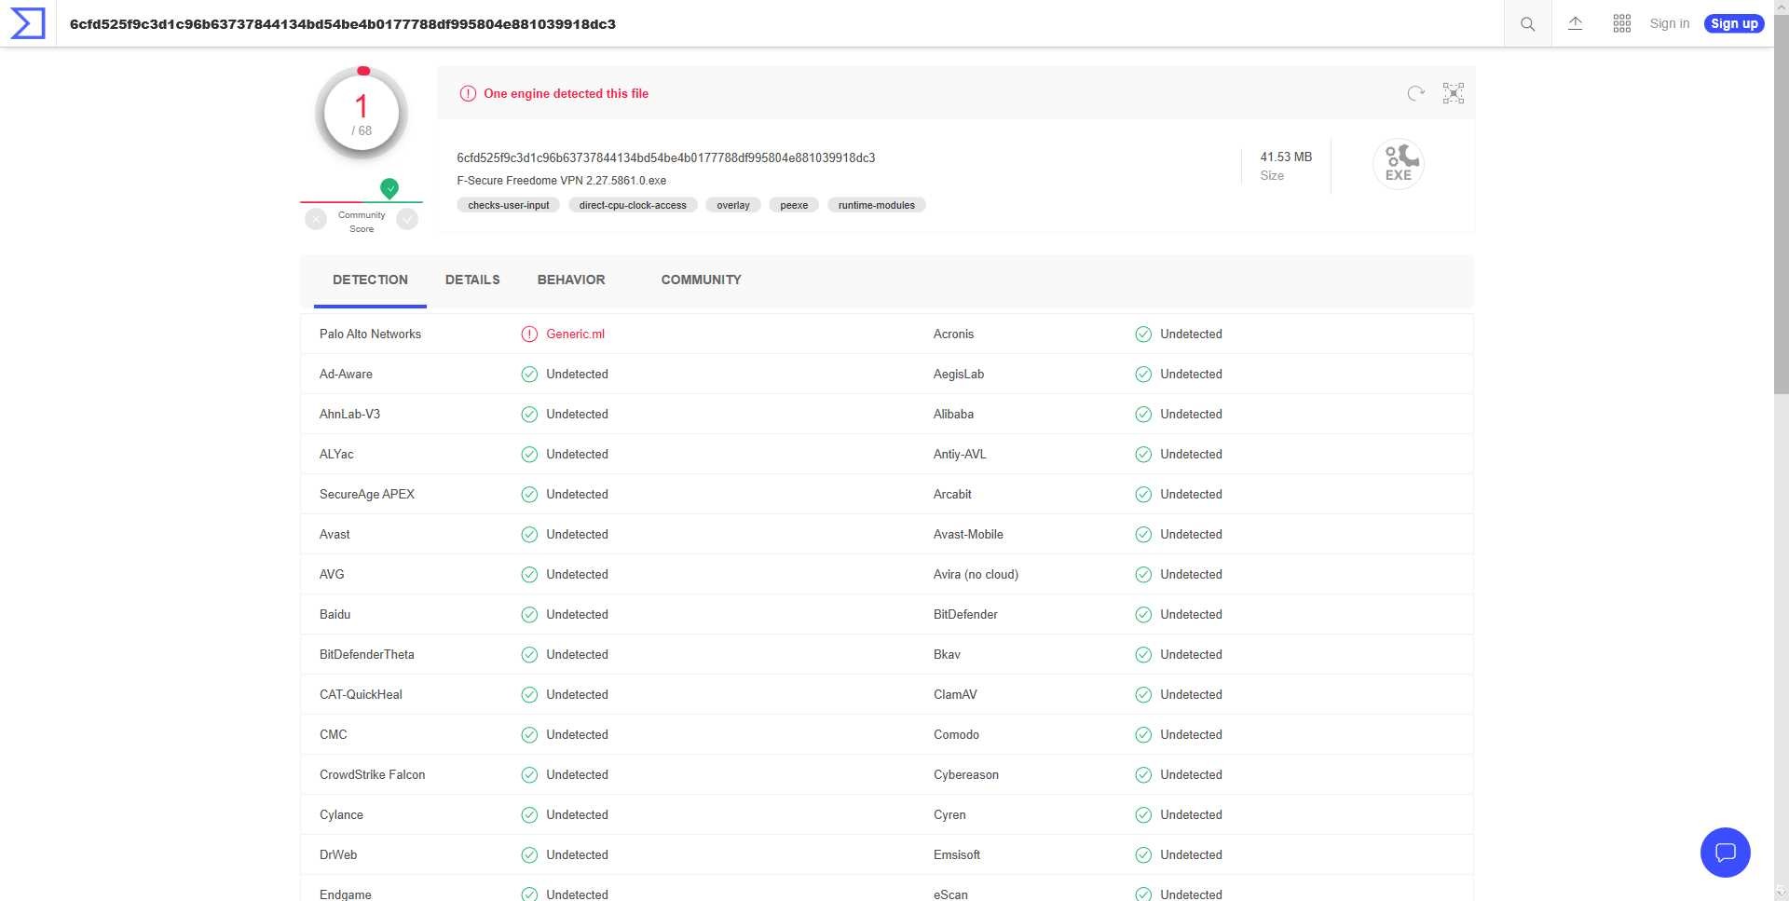Open the search icon in header
This screenshot has width=1789, height=901.
[1527, 23]
